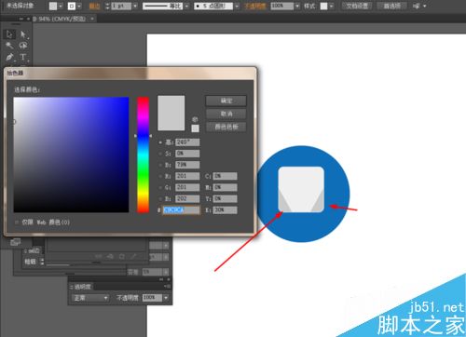Select the Pen tool
Screen dimensions: 466x337
9,57
